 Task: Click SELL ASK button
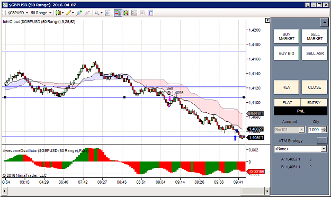pos(315,53)
